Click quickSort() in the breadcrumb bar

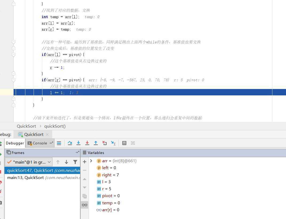tap(55, 126)
